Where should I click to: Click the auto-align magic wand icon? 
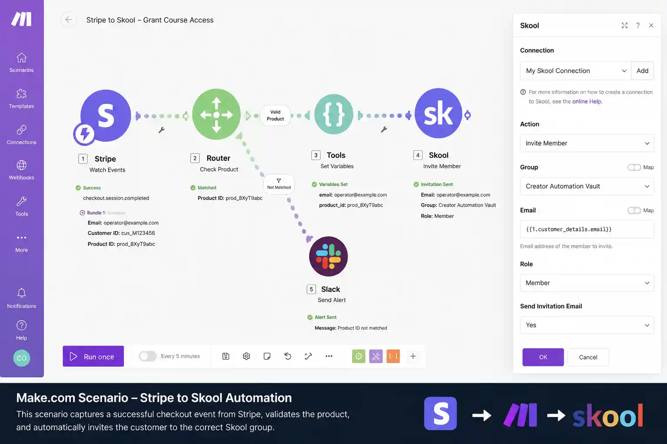coord(308,356)
